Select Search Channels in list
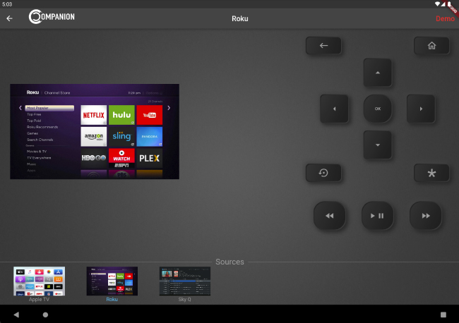 coord(40,140)
